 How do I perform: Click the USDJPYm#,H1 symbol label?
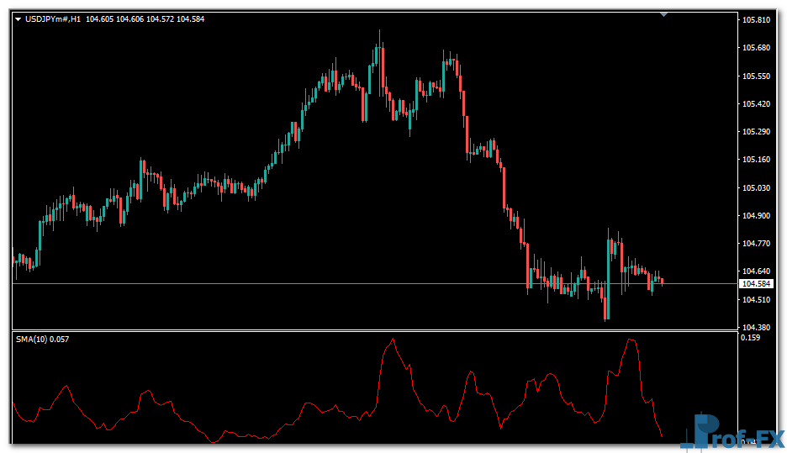tap(53, 19)
